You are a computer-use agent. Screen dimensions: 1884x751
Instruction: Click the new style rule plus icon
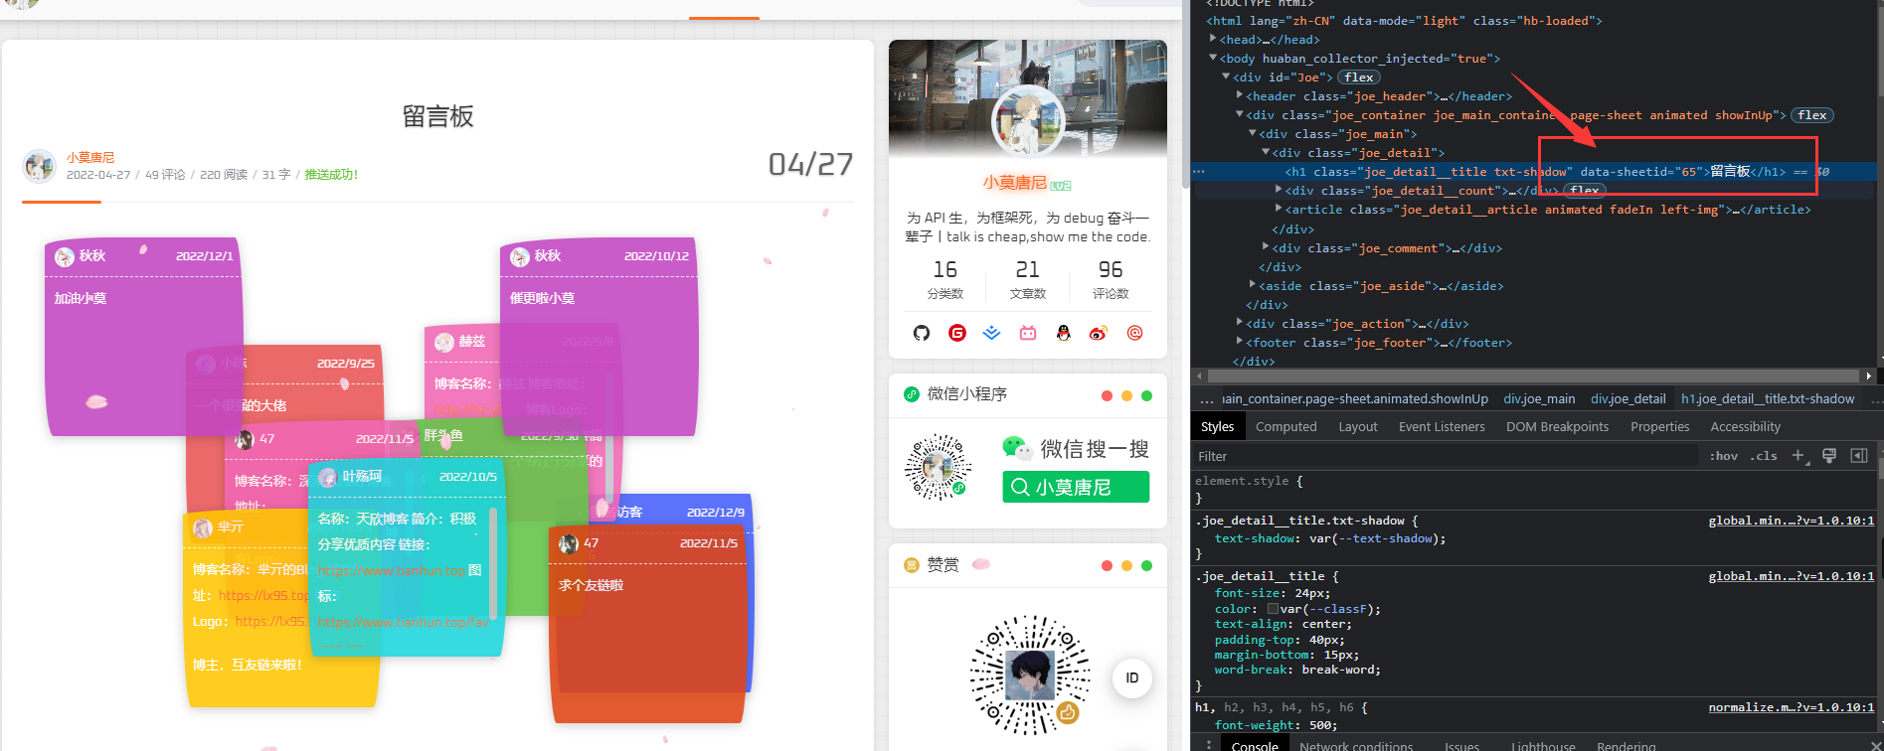point(1798,456)
